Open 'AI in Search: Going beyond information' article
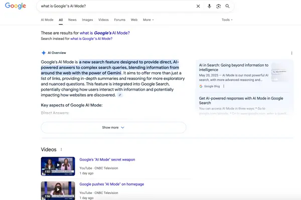 234,67
